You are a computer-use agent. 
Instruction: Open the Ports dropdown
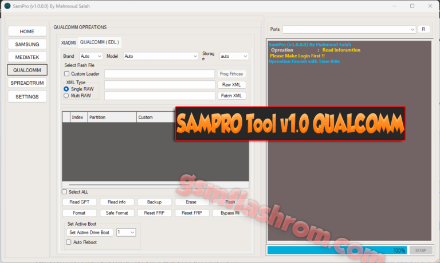click(349, 29)
